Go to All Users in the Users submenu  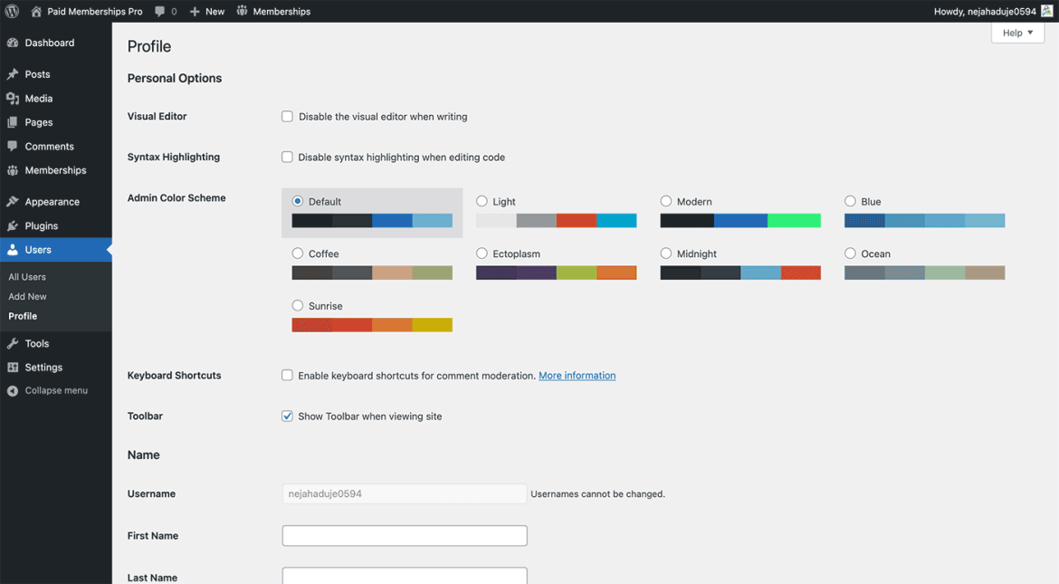(27, 276)
